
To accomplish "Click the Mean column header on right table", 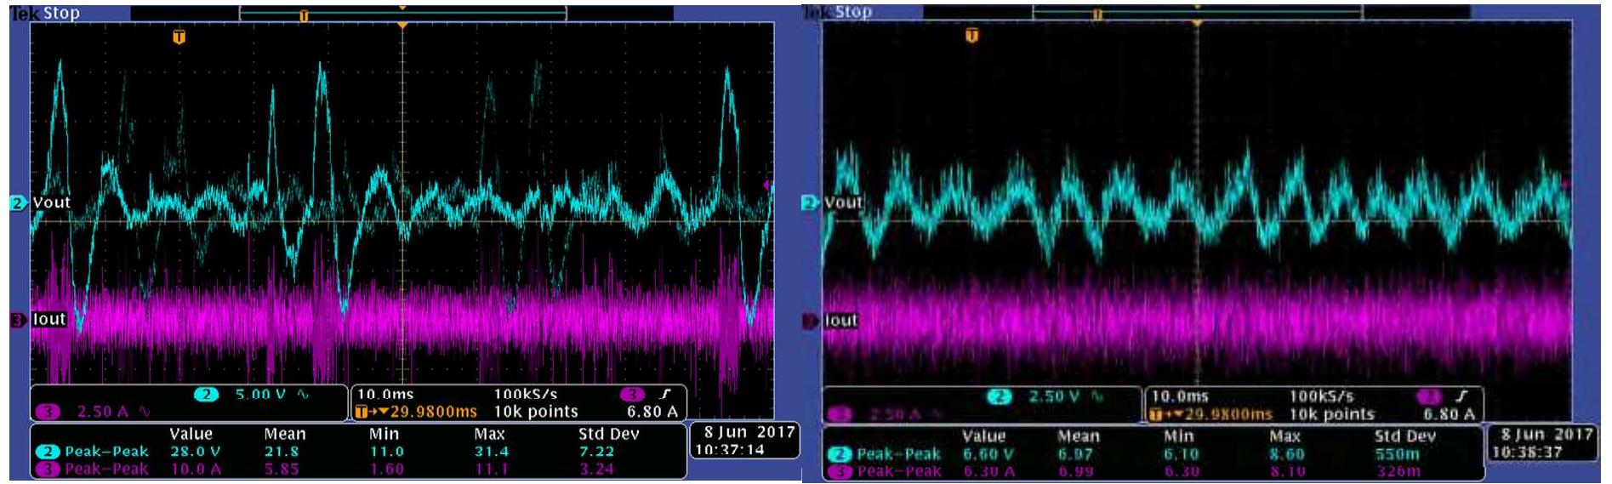I will [x=1078, y=436].
